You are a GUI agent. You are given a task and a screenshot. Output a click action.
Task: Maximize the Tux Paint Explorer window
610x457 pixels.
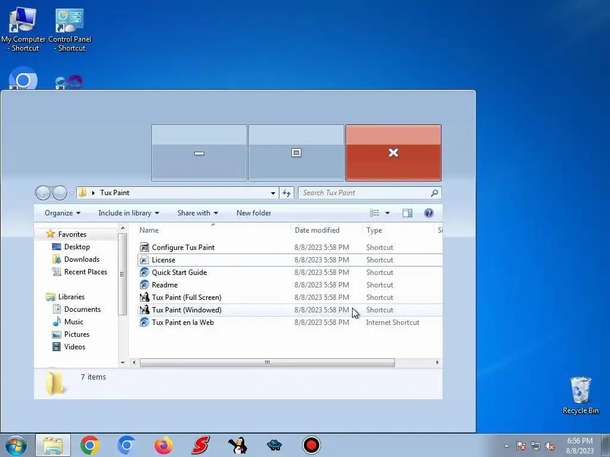pos(296,153)
